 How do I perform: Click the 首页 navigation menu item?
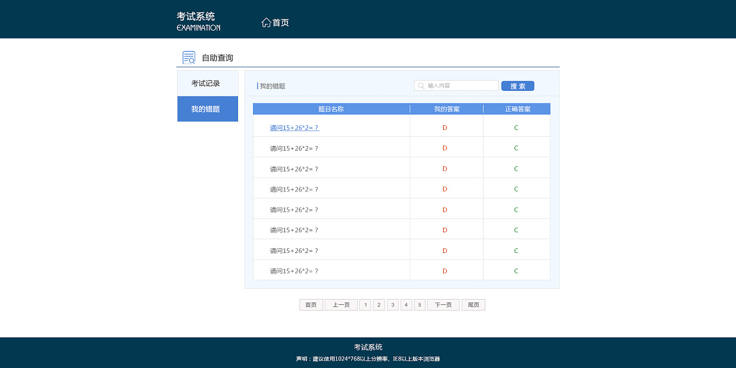pos(281,22)
